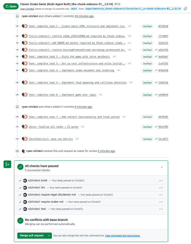This screenshot has width=191, height=244.
Task: Show status checkmark for commit 8f8e918
Action: pos(156,70)
